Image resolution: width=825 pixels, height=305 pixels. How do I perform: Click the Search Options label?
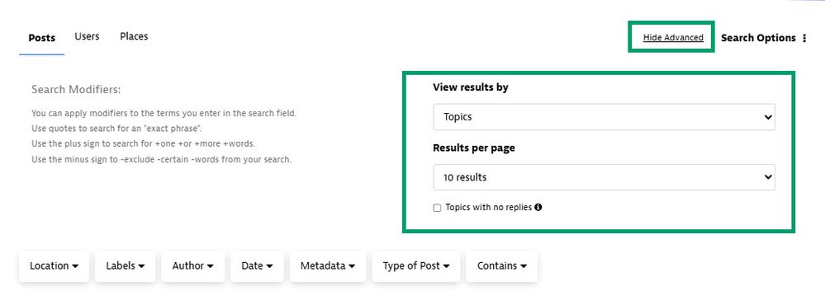click(758, 38)
